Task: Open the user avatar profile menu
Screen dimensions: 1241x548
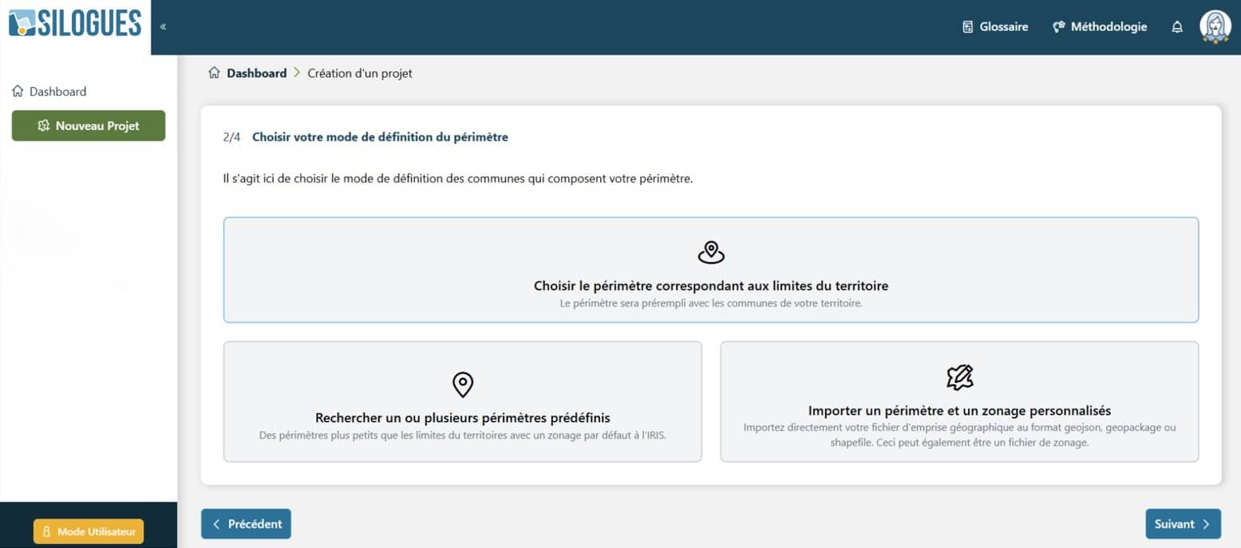Action: pyautogui.click(x=1215, y=27)
